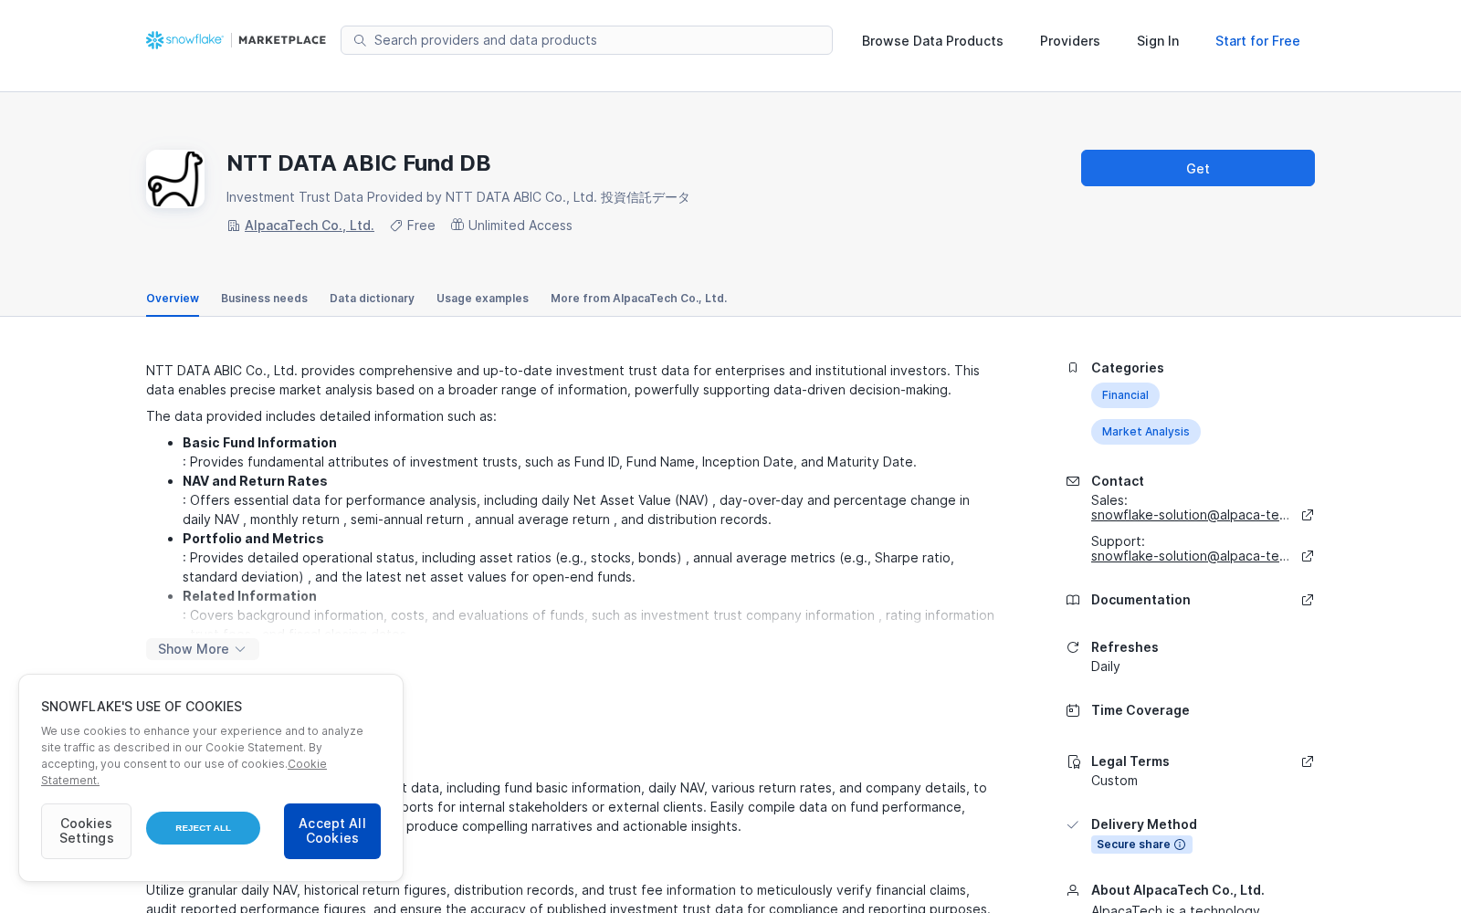Image resolution: width=1461 pixels, height=913 pixels.
Task: Open AlpacaTech Co., Ltd. provider link
Action: pos(310,226)
